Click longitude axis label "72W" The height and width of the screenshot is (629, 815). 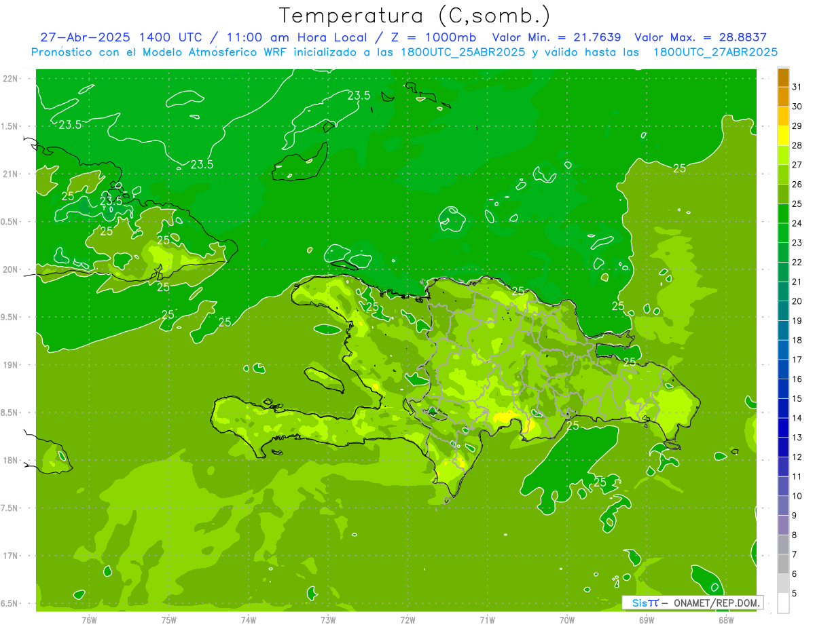pos(407,620)
